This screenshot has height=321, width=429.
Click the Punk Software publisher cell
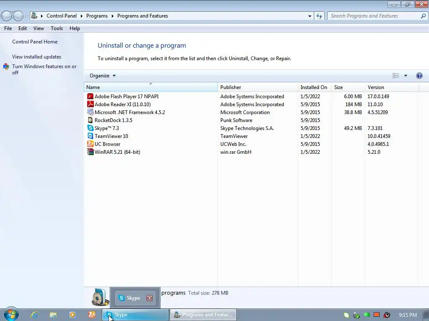(236, 120)
